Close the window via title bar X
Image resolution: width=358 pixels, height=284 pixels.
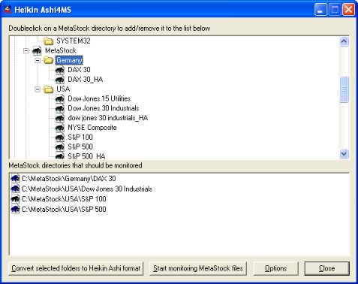(348, 10)
